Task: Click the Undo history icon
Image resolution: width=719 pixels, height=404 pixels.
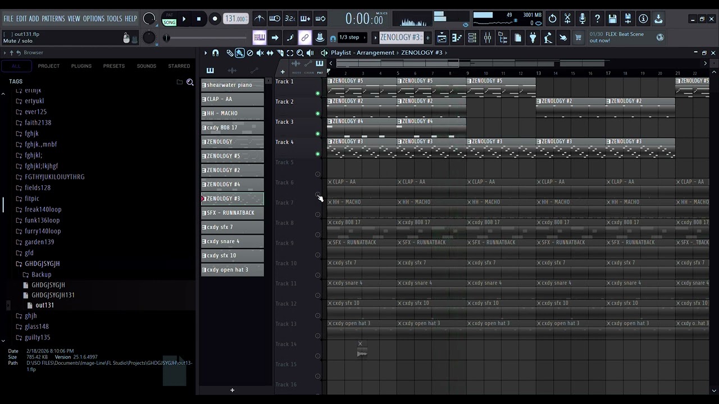Action: point(553,19)
